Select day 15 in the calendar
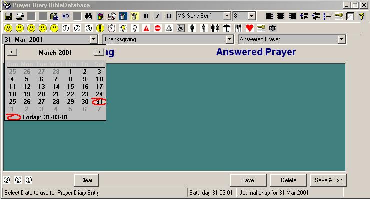Image resolution: width=370 pixels, height=199 pixels. point(70,87)
